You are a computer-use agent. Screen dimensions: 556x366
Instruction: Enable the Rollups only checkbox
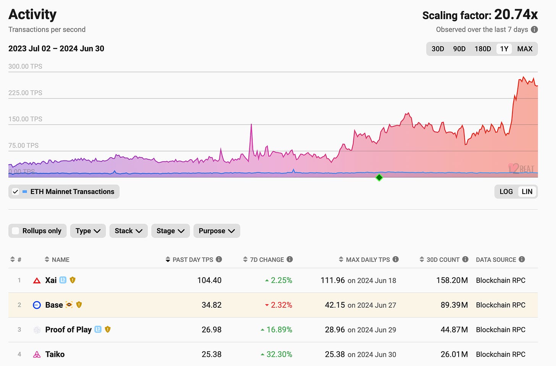click(x=16, y=231)
